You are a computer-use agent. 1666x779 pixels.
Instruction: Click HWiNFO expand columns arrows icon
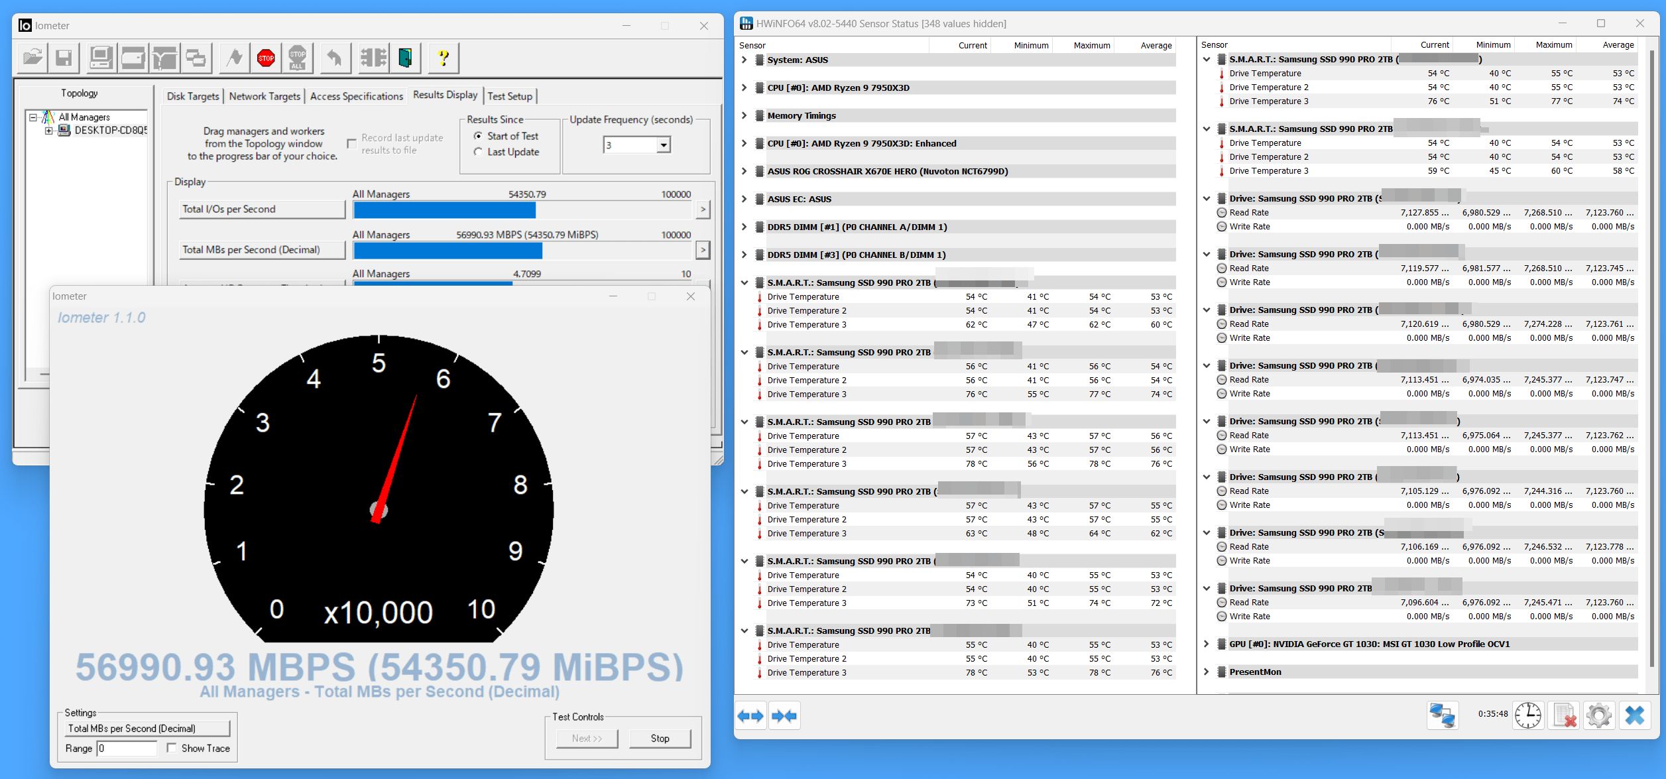751,716
